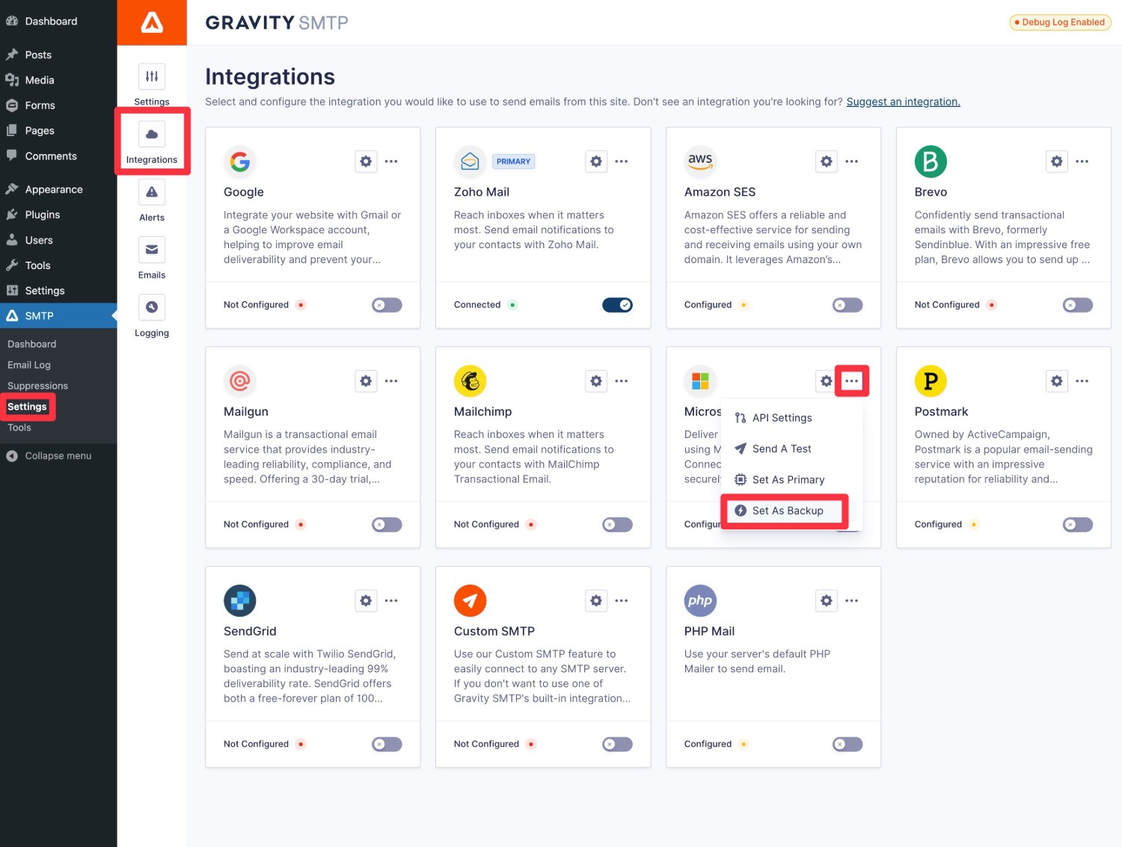Click the PRIMARY badge on Zoho Mail
Screen dimensions: 1122x847
coord(513,161)
